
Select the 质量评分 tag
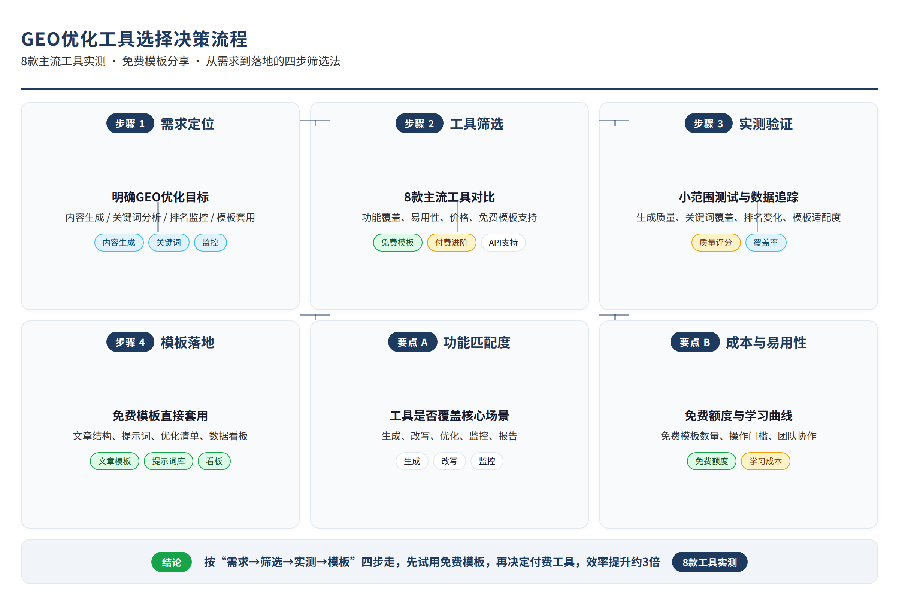coord(716,243)
